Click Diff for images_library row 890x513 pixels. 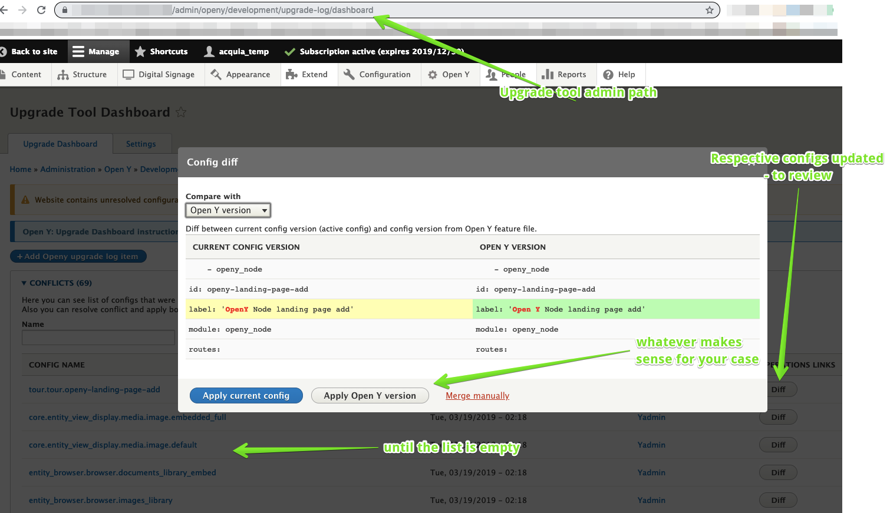(778, 500)
